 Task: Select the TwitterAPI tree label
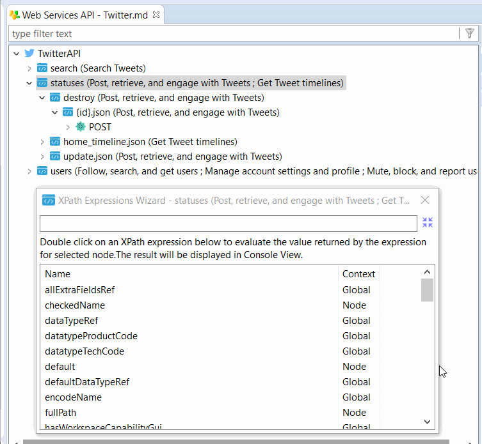59,54
